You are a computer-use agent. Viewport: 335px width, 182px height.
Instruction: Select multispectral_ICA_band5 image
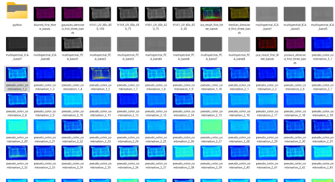[x=322, y=14]
